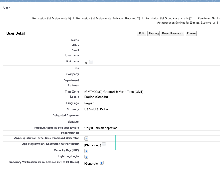Screen dimensions: 220x170
Task: Open info tooltip for One-Time Password Generator
Action: [x=86, y=138]
